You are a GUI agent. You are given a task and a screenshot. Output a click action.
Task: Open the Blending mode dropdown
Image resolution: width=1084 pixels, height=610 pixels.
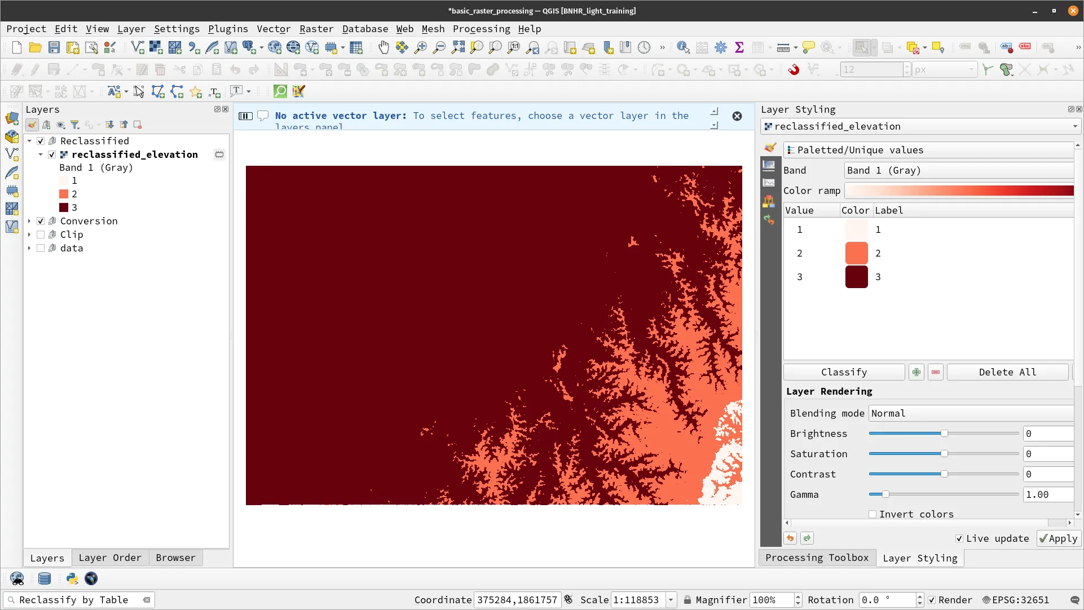(x=970, y=413)
